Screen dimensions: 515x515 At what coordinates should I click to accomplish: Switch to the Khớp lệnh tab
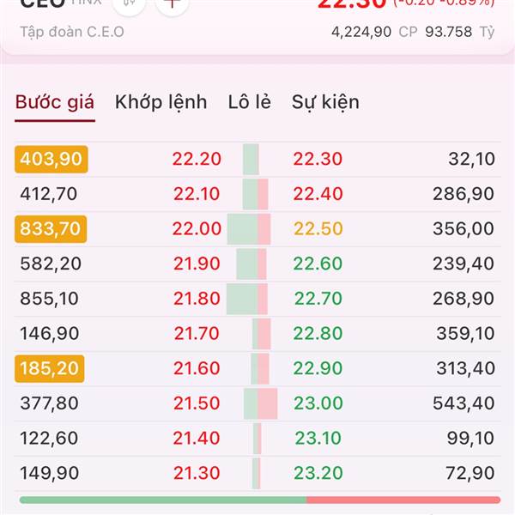[161, 102]
